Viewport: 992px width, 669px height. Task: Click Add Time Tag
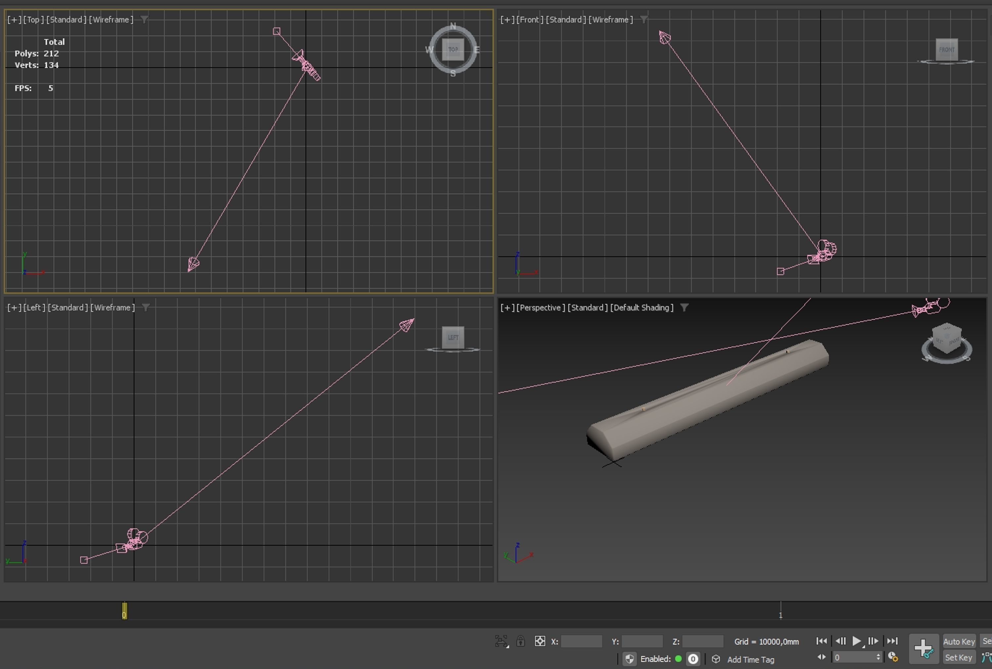tap(750, 659)
